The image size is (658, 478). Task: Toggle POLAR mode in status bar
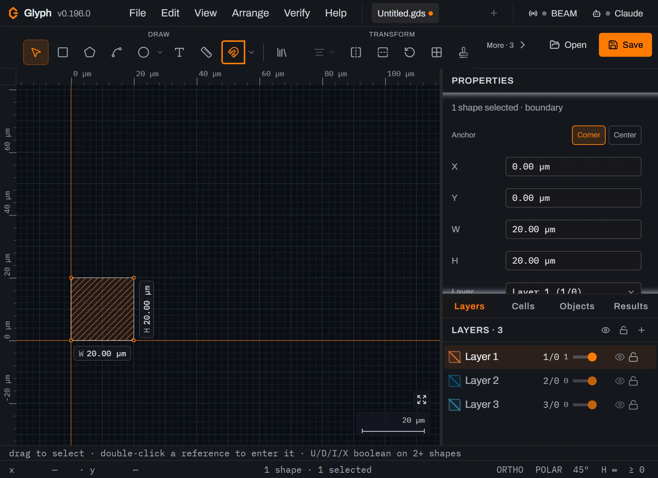click(548, 470)
